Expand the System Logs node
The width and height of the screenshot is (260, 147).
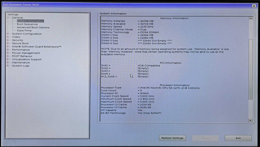coord(7,66)
